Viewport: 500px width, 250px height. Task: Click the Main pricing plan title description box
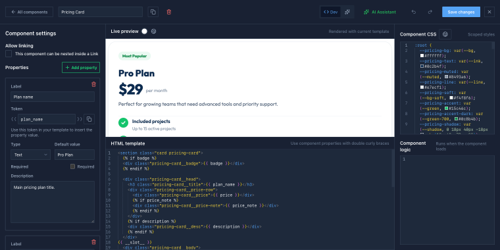click(53, 202)
